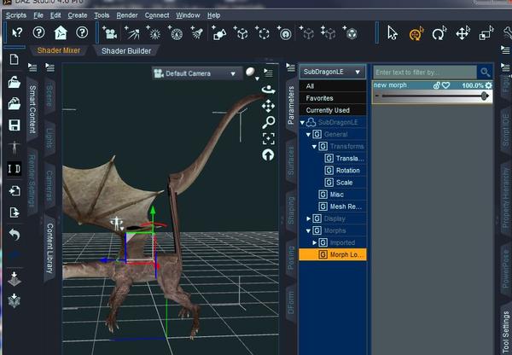Open the SubDragonLE node dropdown

[x=335, y=73]
